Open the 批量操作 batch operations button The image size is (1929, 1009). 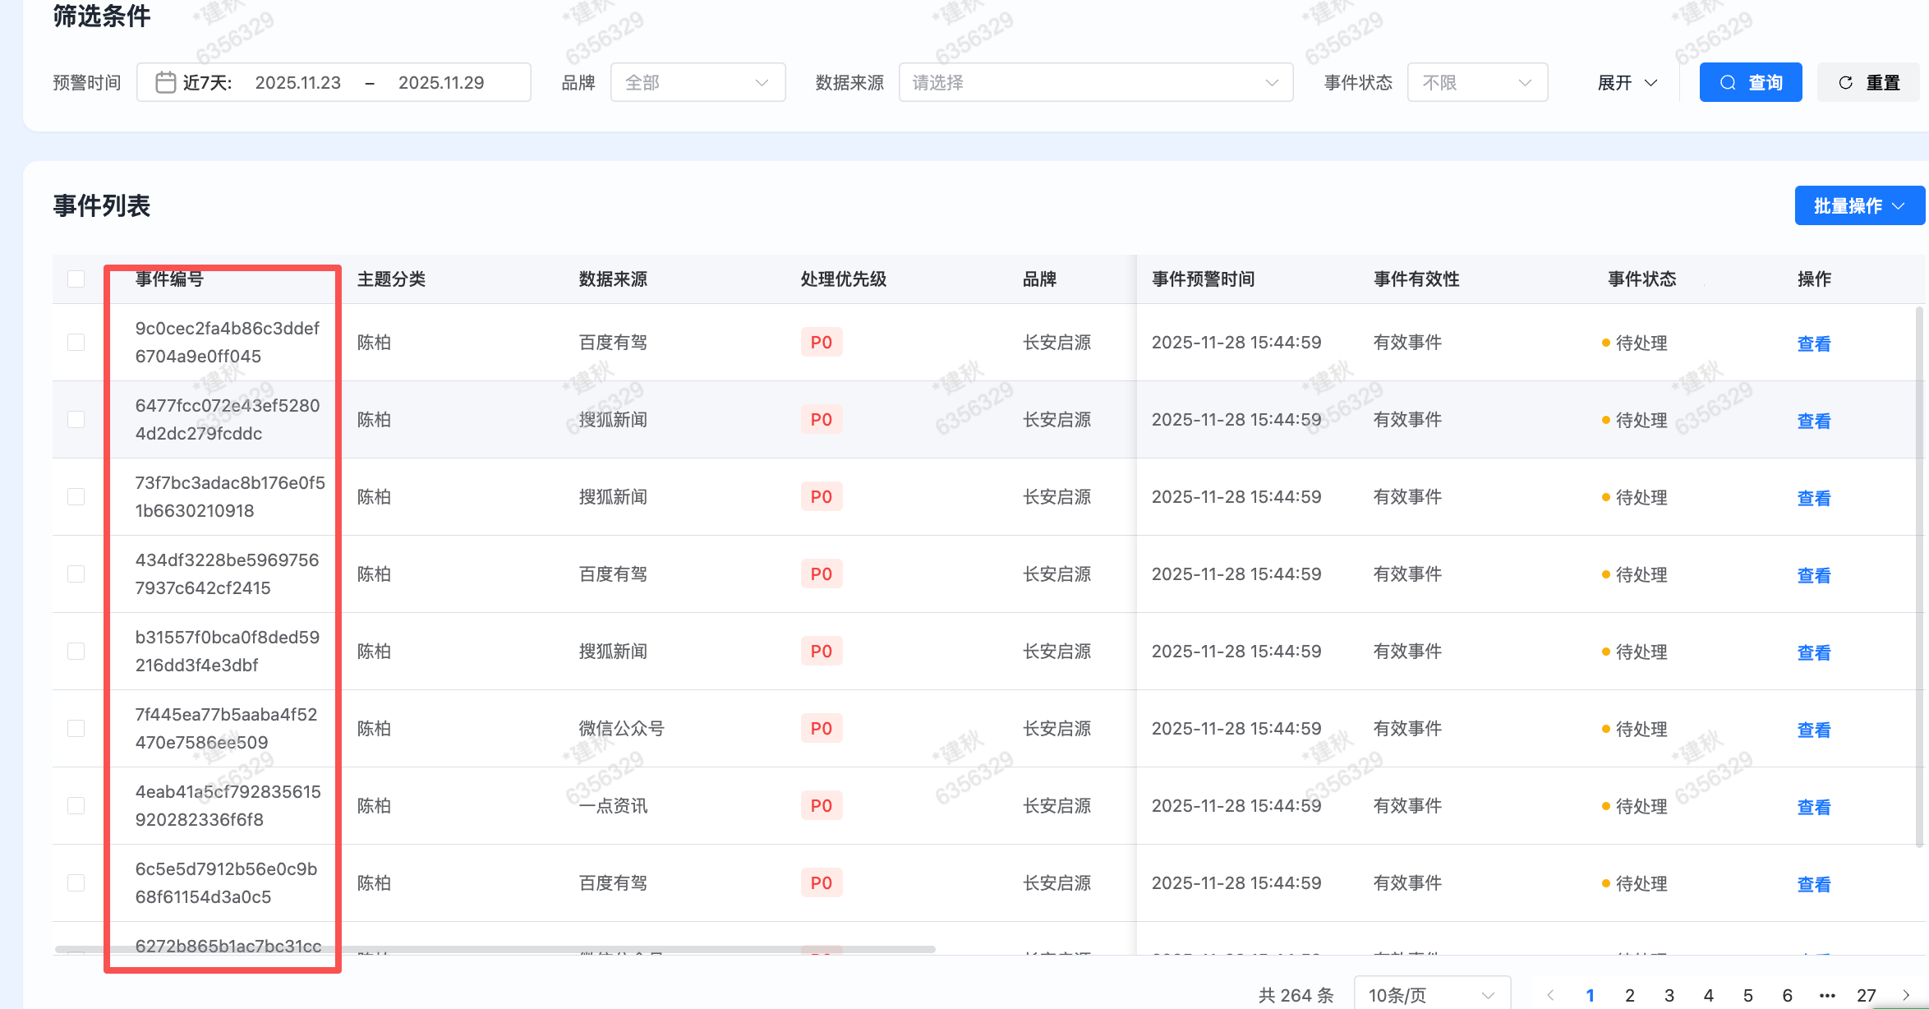(1858, 205)
